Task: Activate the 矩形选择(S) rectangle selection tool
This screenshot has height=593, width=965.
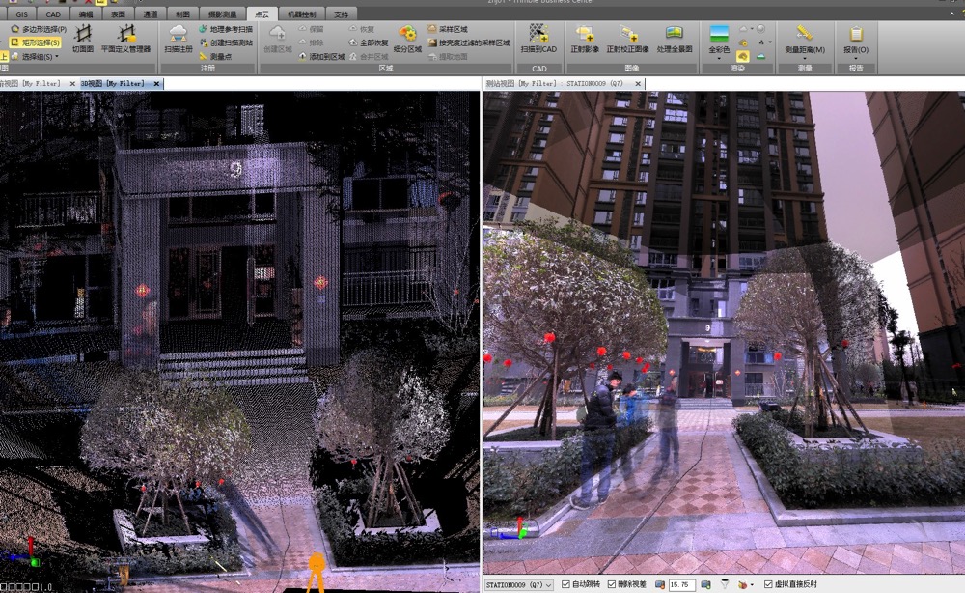Action: click(35, 42)
